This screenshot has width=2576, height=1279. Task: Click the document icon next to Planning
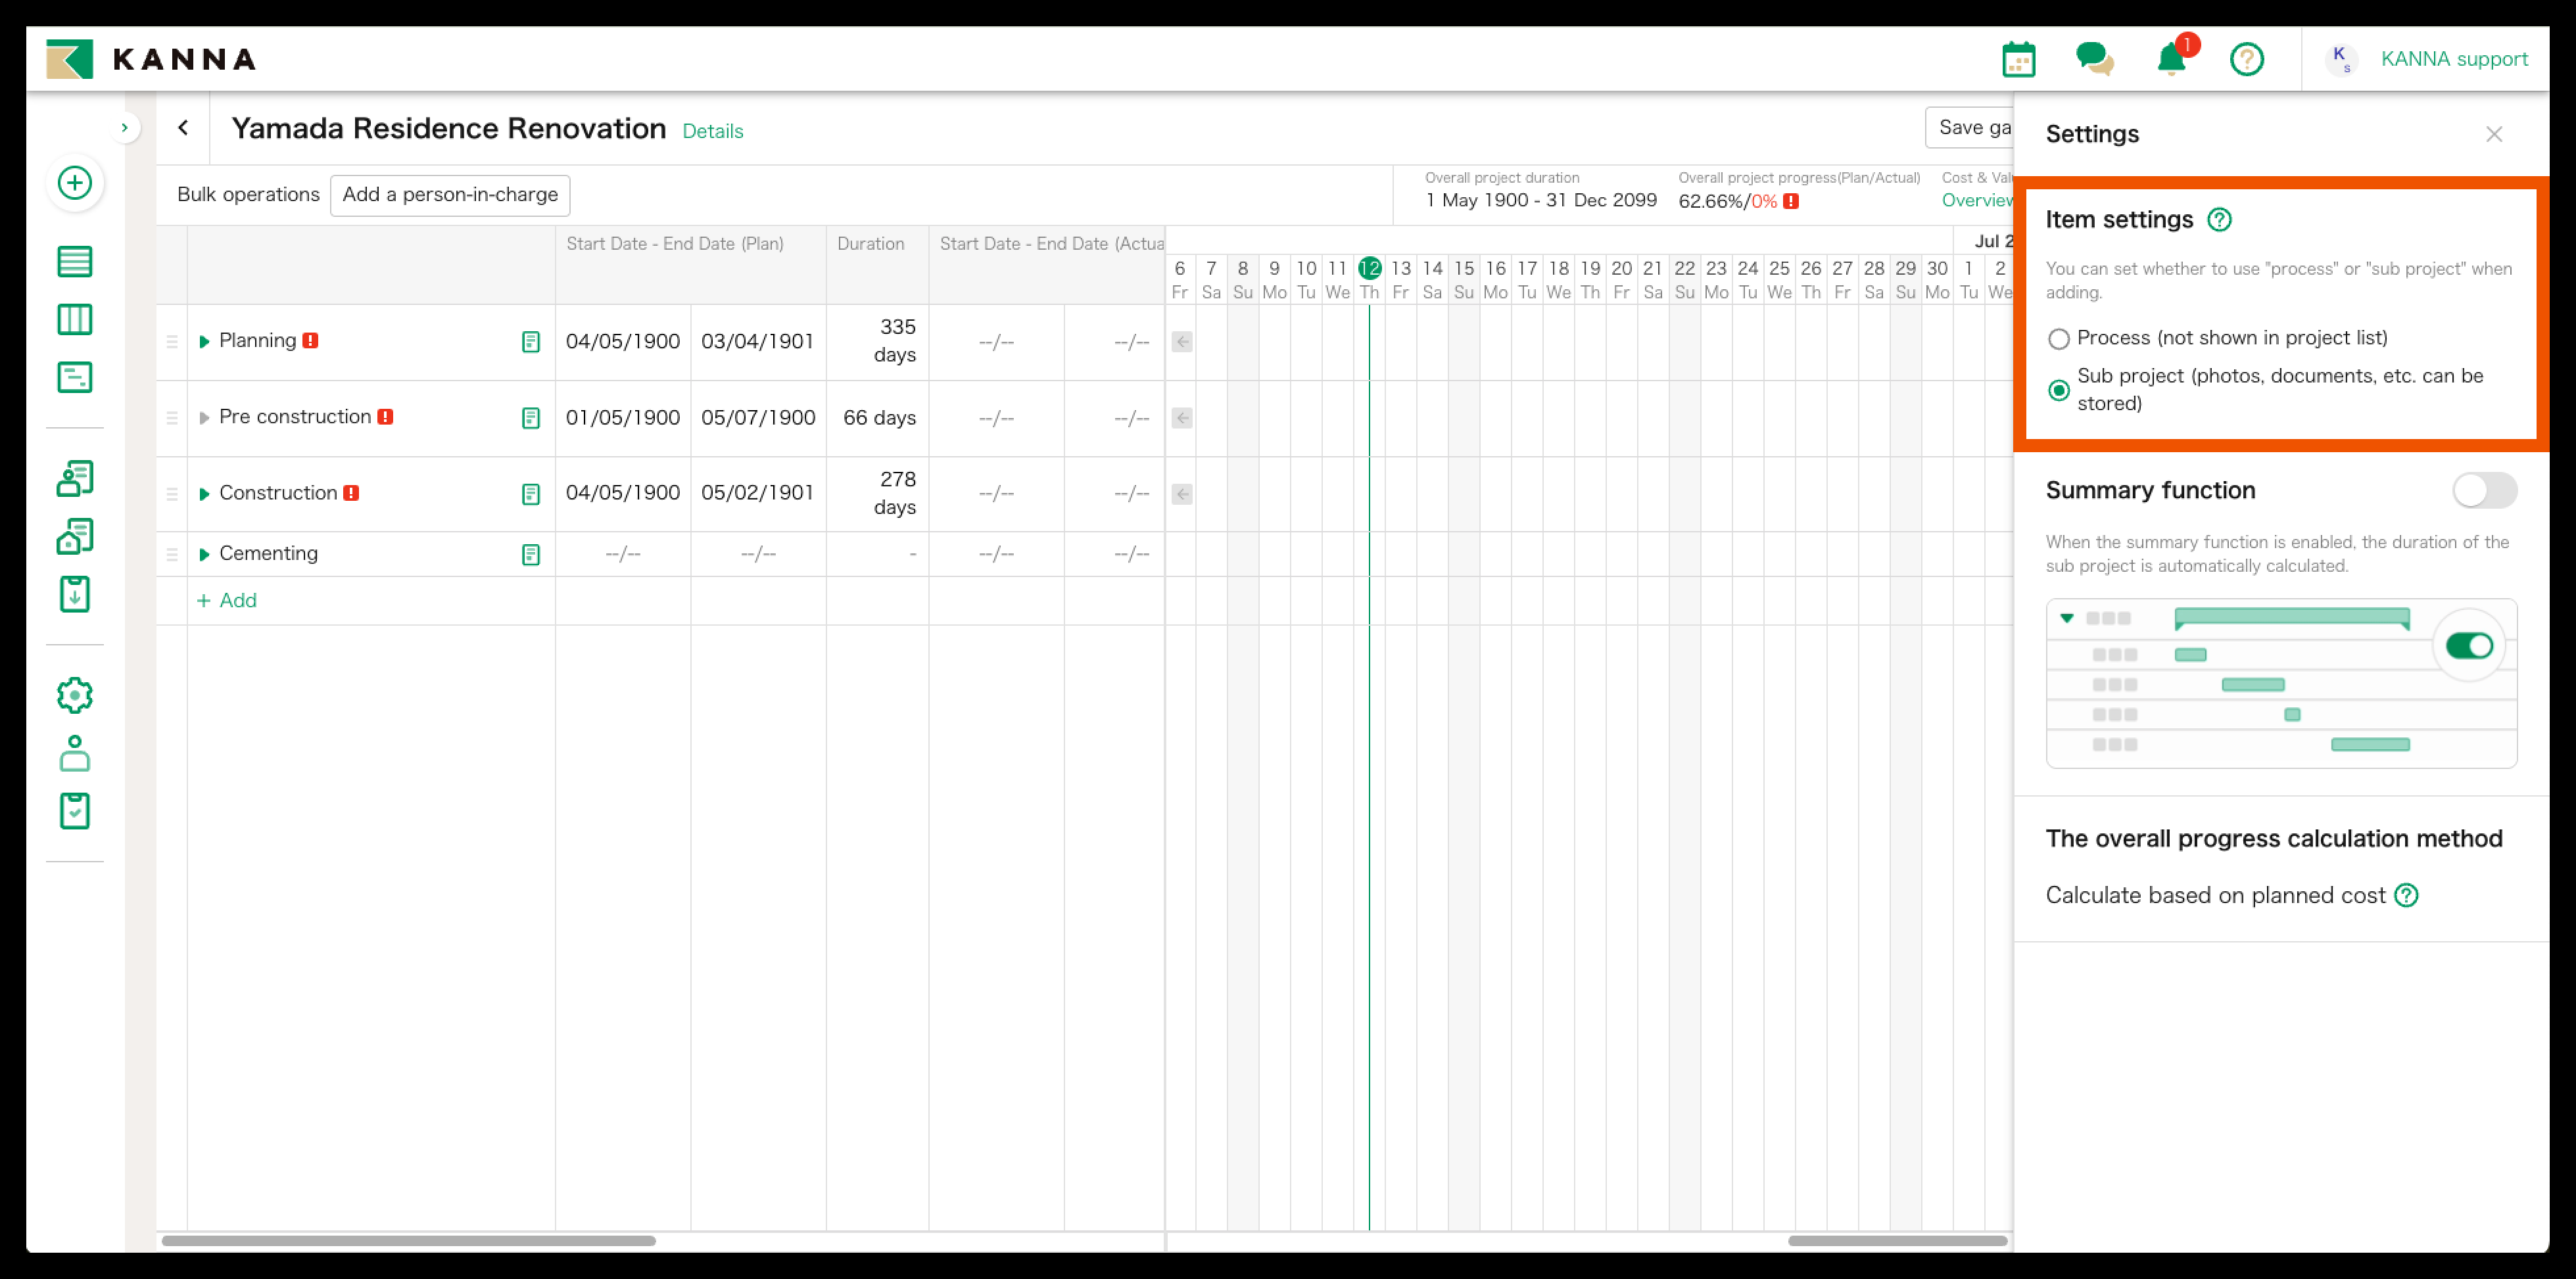pyautogui.click(x=530, y=341)
